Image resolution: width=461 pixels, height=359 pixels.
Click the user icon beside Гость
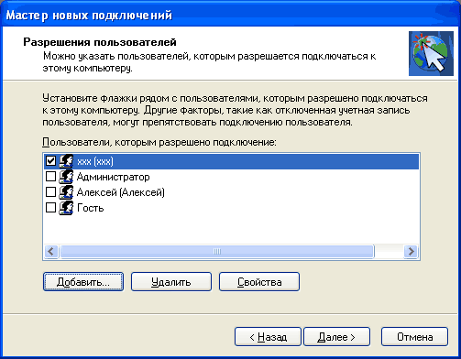[x=66, y=208]
